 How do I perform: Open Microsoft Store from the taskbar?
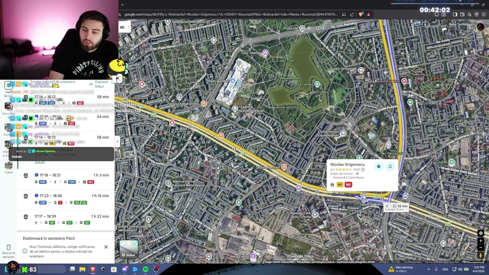[x=114, y=270]
